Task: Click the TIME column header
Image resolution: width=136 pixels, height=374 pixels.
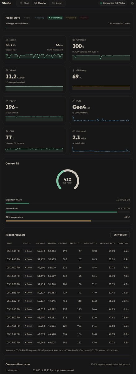Action: (9, 243)
